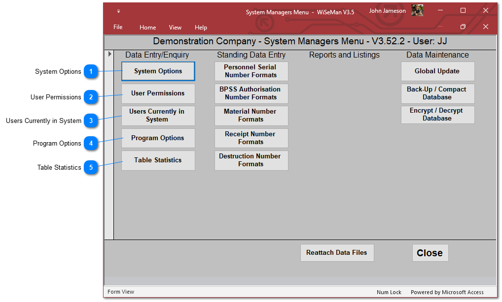502x302 pixels.
Task: Click the inner restore window icon
Action: tap(463, 27)
